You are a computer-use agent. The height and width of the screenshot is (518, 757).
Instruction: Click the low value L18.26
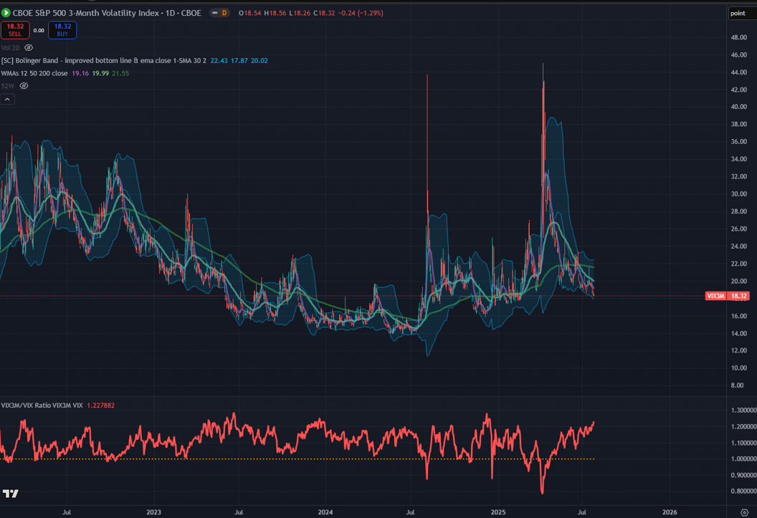(x=300, y=13)
